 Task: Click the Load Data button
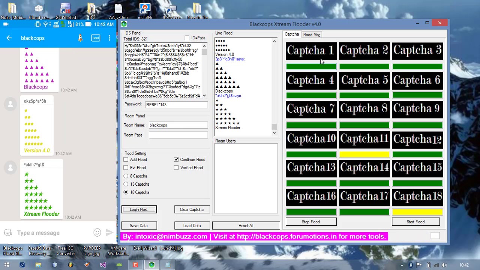pyautogui.click(x=192, y=225)
